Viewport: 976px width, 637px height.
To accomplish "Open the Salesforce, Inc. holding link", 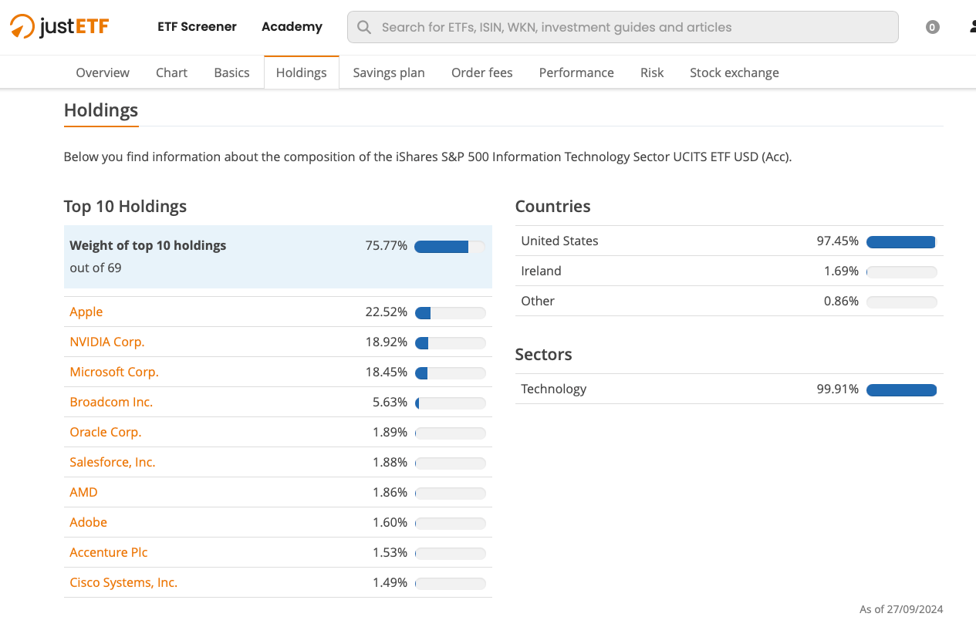I will 113,462.
